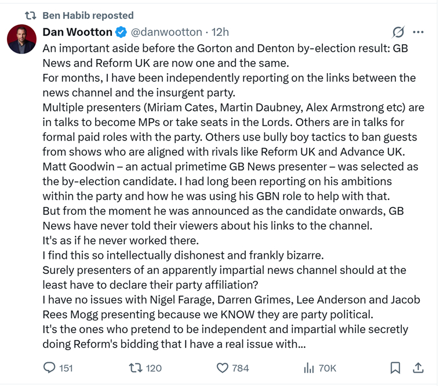Click the repost icon below the post
The height and width of the screenshot is (386, 440).
pos(134,367)
